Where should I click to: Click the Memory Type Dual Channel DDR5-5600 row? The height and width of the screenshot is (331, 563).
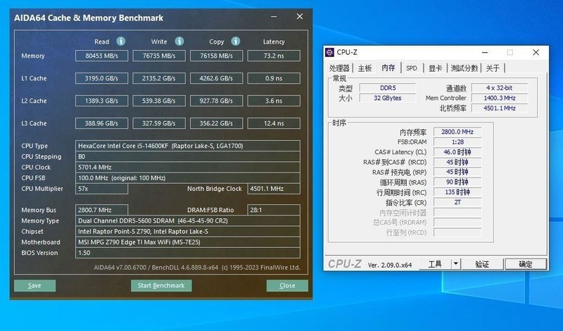pyautogui.click(x=188, y=220)
